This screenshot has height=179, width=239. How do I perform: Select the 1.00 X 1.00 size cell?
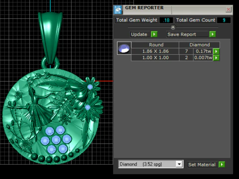(155, 58)
